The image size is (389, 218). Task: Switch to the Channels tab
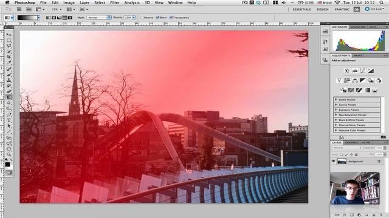[351, 142]
